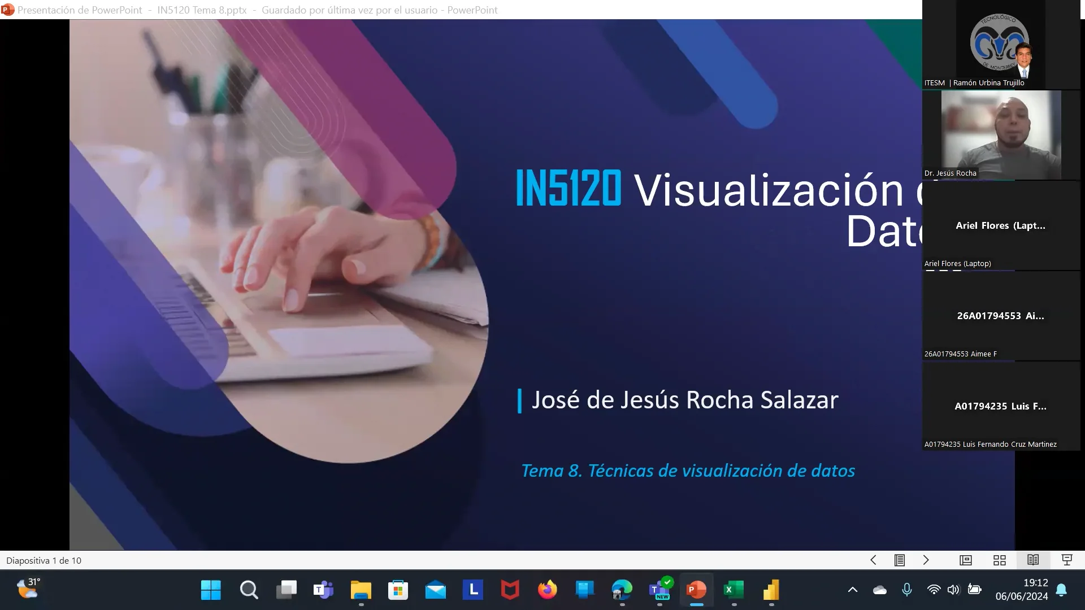Open Excel from the taskbar
Viewport: 1085px width, 610px height.
[x=734, y=590]
